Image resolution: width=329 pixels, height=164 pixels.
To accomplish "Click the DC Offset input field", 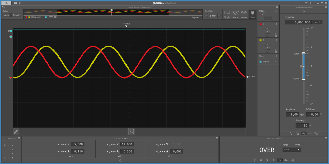I will tap(313, 114).
